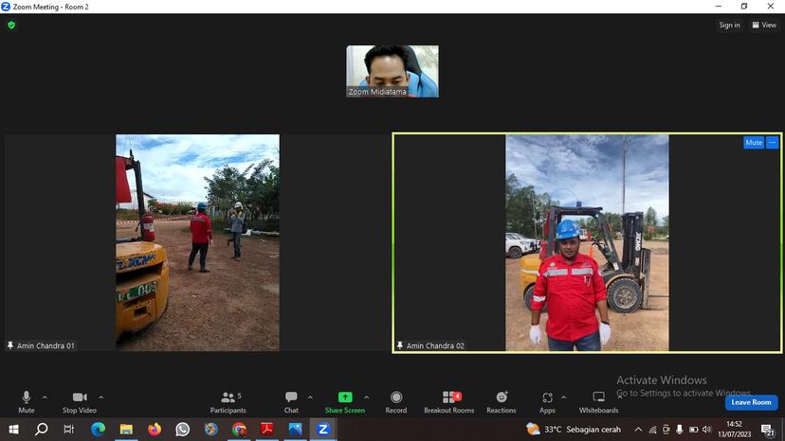Image resolution: width=785 pixels, height=441 pixels.
Task: Expand arrow next to Apps
Action: click(x=564, y=397)
